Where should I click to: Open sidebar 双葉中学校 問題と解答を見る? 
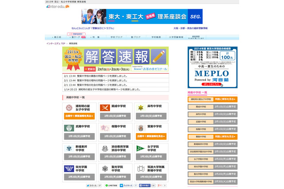click(213, 137)
